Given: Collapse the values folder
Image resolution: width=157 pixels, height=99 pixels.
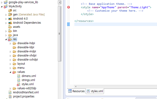Looking at the screenshot, I should click(x=10, y=72).
